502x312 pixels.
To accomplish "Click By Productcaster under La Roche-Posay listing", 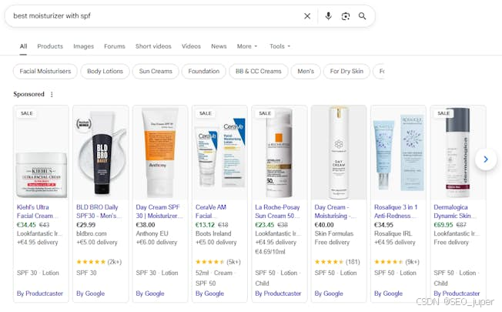I will pyautogui.click(x=278, y=293).
